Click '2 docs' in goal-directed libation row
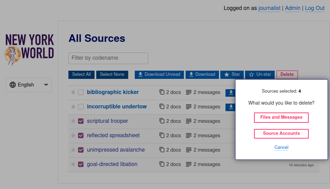 coord(170,164)
